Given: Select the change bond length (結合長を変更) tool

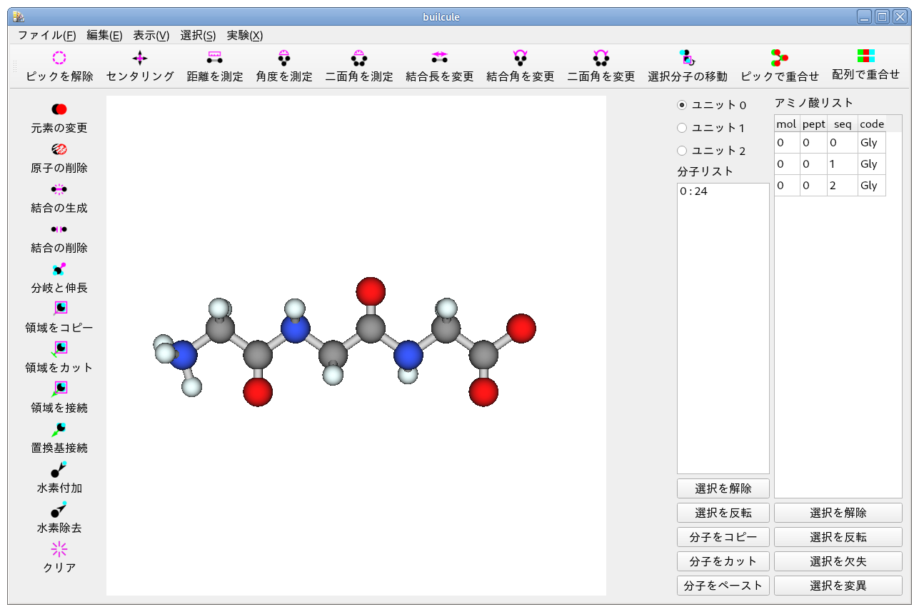Looking at the screenshot, I should click(x=439, y=59).
